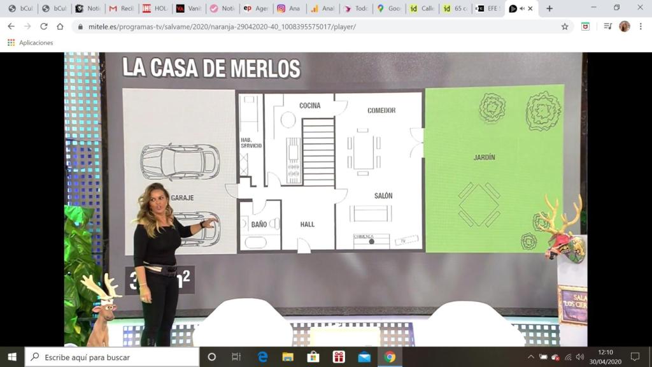Switch to the id Calle tab
Image resolution: width=652 pixels, height=367 pixels.
[423, 8]
